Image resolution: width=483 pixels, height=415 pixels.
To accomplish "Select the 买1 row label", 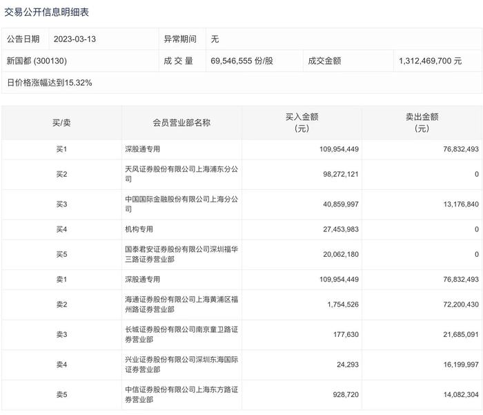I will [x=61, y=149].
